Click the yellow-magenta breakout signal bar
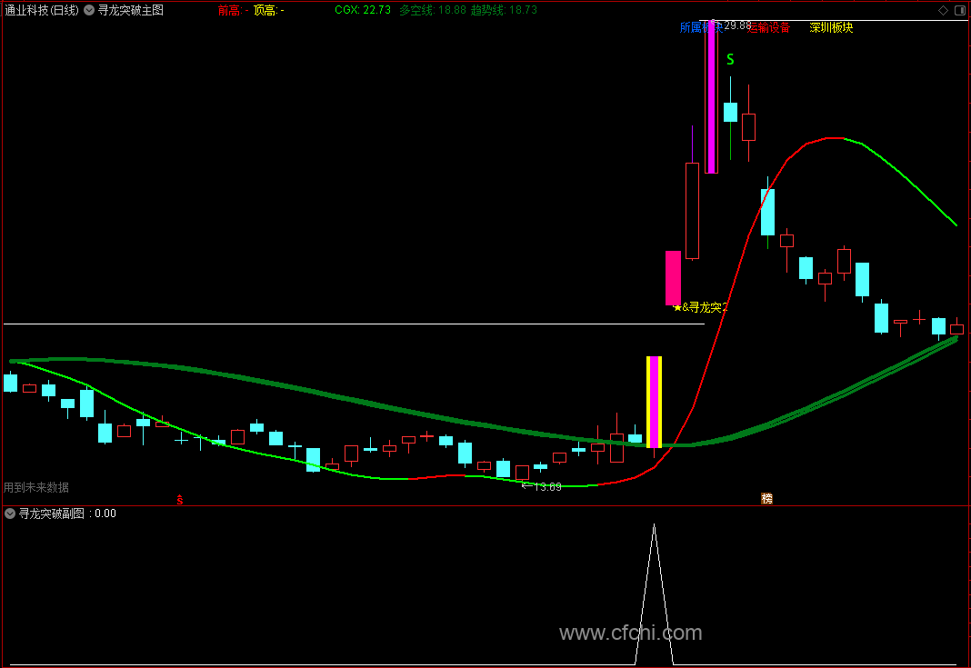971x668 pixels. coord(654,402)
